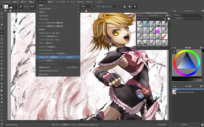Select the Move tool with cross arrows
The height and width of the screenshot is (127, 204).
point(2,72)
